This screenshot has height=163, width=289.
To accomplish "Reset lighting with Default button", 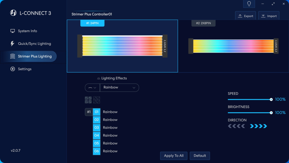I will 200,156.
